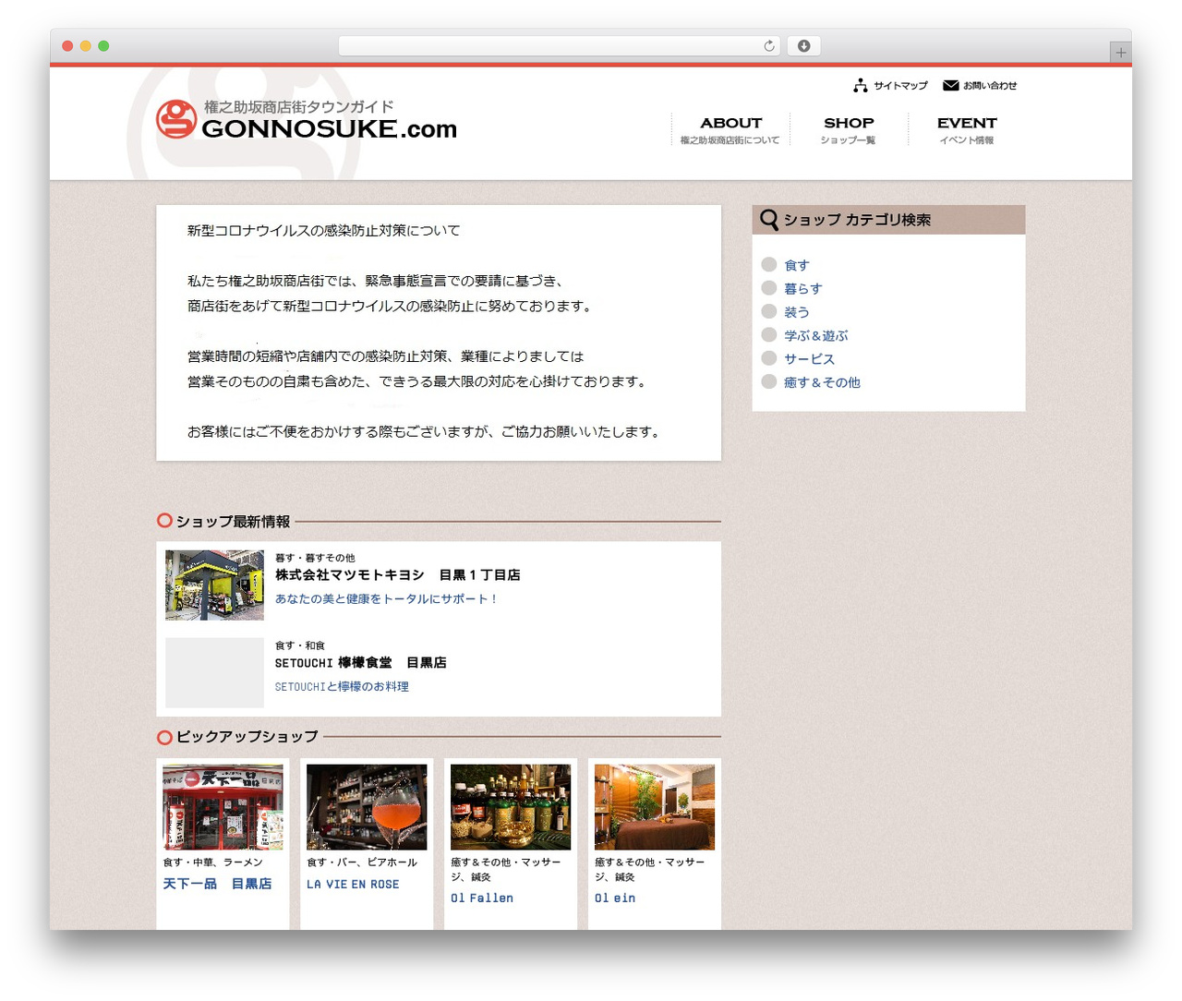Open the sitemap icon link
1182x1001 pixels.
click(861, 85)
